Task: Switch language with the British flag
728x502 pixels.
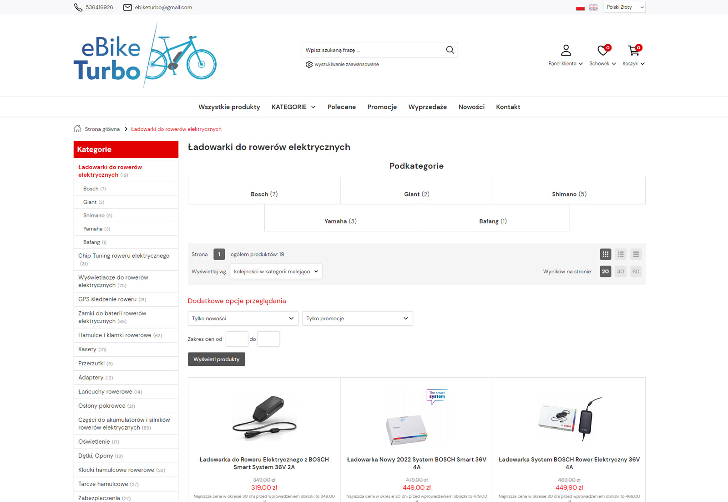Action: click(x=593, y=7)
